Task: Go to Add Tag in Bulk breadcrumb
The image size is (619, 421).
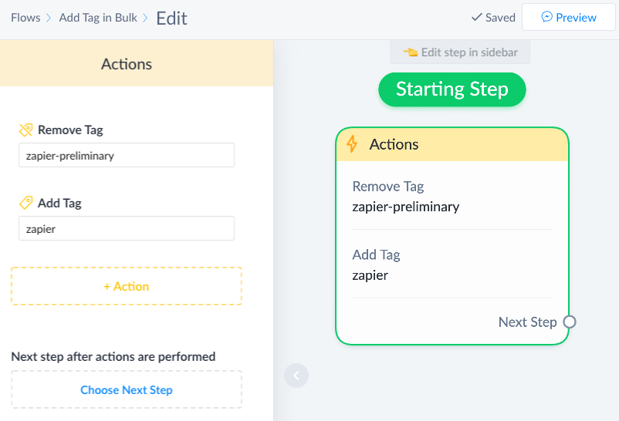Action: tap(98, 17)
